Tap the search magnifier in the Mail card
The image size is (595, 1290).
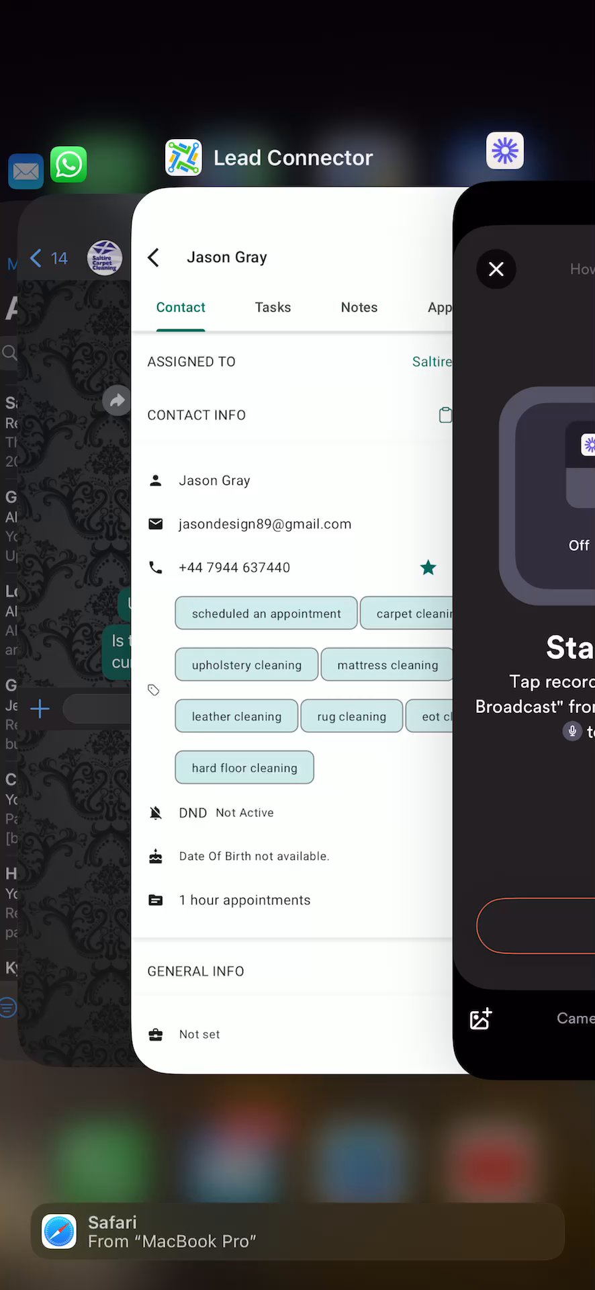click(x=9, y=352)
